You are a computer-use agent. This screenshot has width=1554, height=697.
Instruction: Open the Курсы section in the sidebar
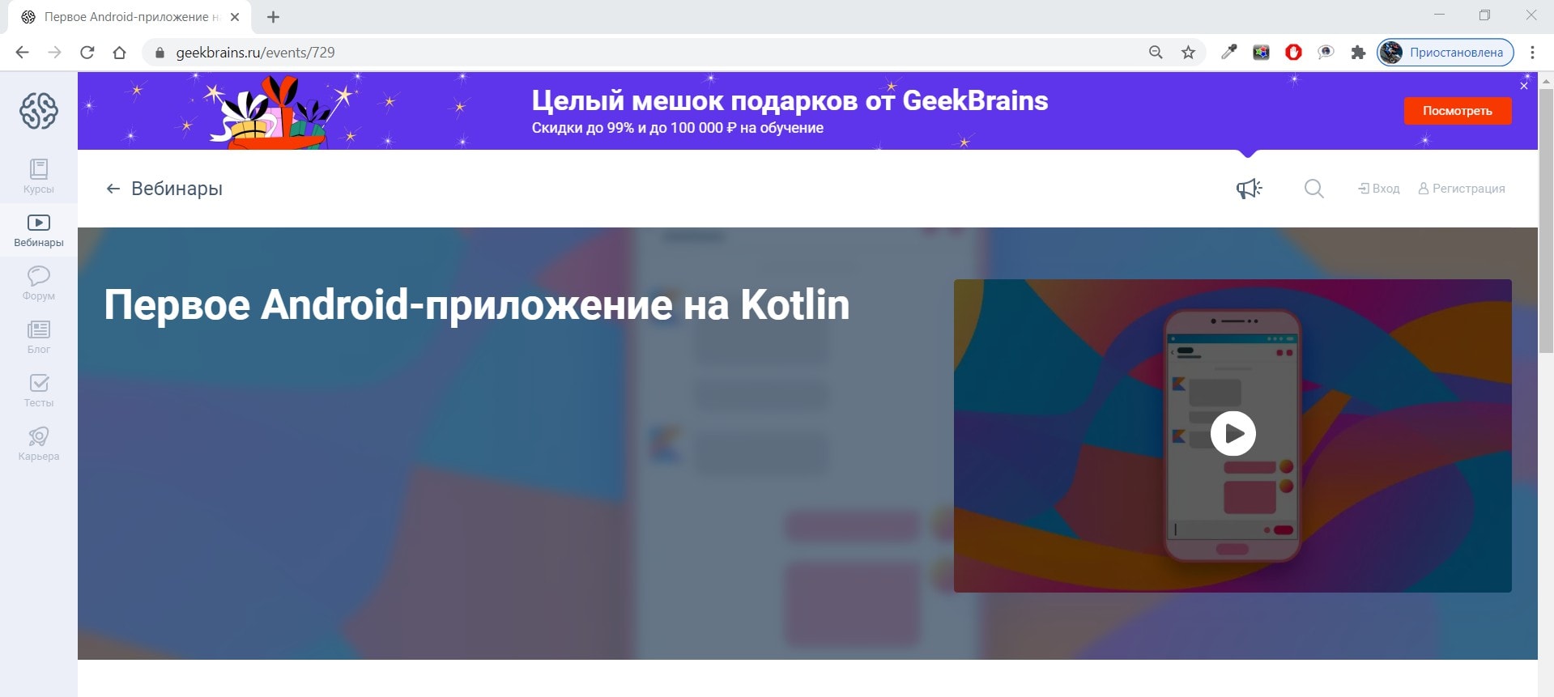tap(39, 176)
